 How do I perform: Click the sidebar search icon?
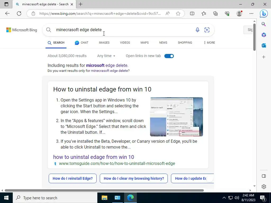pyautogui.click(x=264, y=24)
